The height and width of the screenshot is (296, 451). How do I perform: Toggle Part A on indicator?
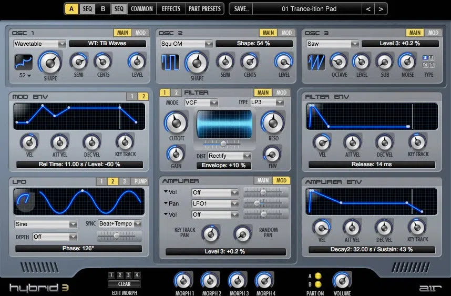tap(318, 276)
